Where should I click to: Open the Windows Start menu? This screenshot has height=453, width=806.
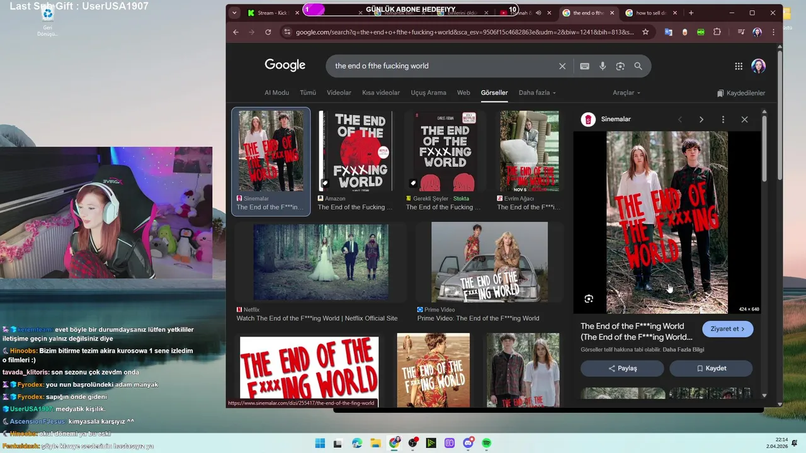pyautogui.click(x=320, y=443)
